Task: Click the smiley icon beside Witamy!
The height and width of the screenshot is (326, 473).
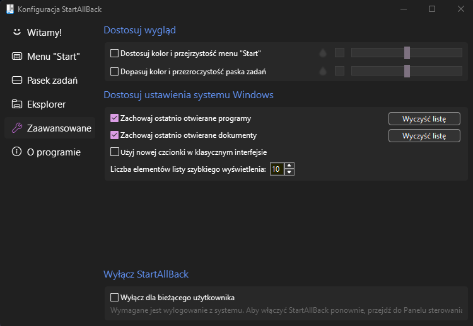Action: pos(17,31)
